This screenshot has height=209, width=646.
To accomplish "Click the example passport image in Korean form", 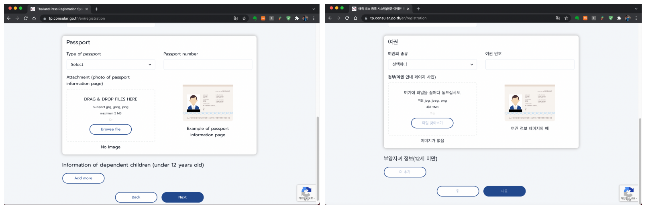I will [x=530, y=102].
